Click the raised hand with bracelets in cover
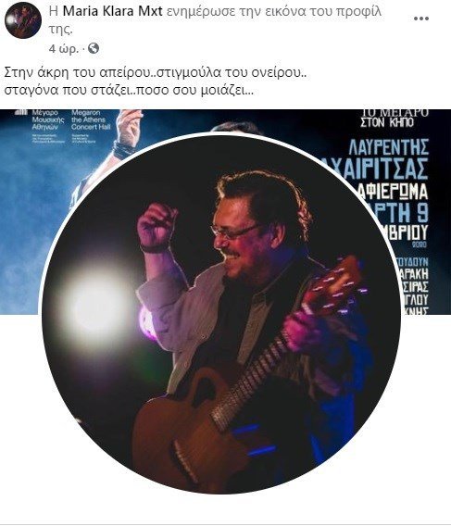The height and width of the screenshot is (526, 451). coord(129,133)
